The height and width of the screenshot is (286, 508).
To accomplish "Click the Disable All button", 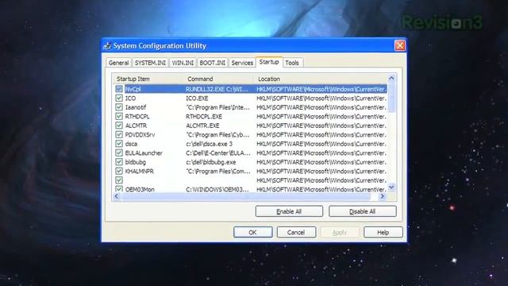I will click(363, 211).
